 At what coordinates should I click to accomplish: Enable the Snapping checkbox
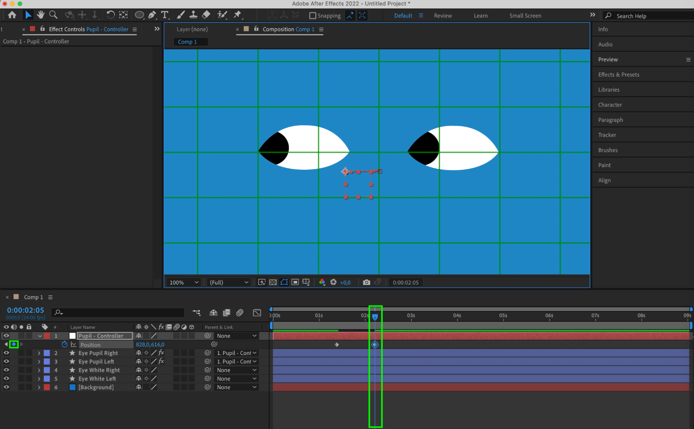[x=312, y=16]
